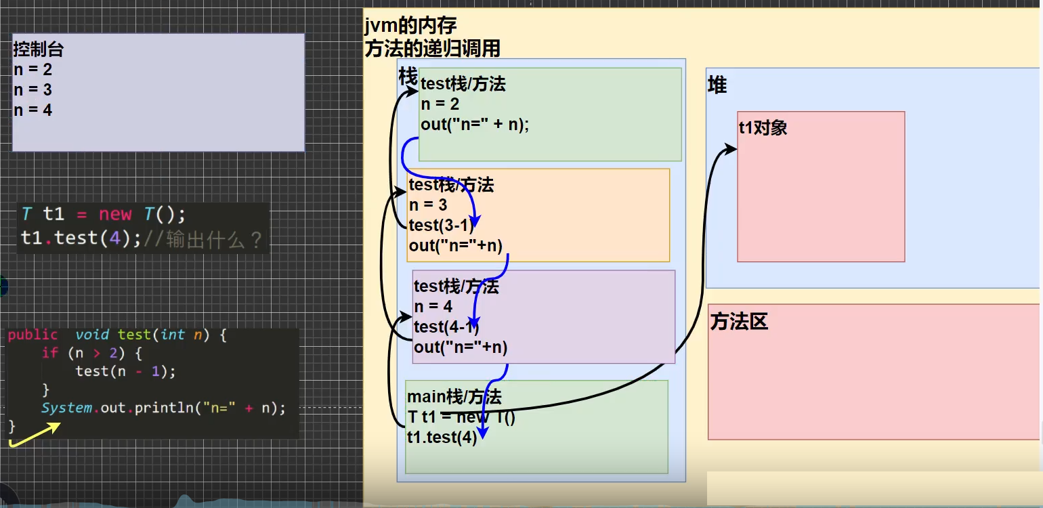Click the '方法的递归调用' heading
Image resolution: width=1043 pixels, height=508 pixels.
point(432,48)
